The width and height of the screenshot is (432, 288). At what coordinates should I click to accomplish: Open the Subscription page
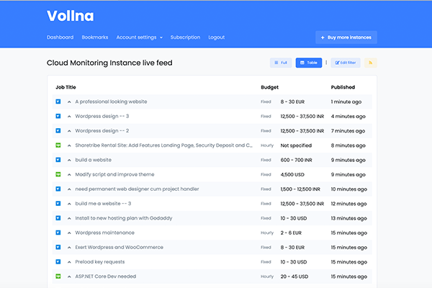pyautogui.click(x=185, y=37)
